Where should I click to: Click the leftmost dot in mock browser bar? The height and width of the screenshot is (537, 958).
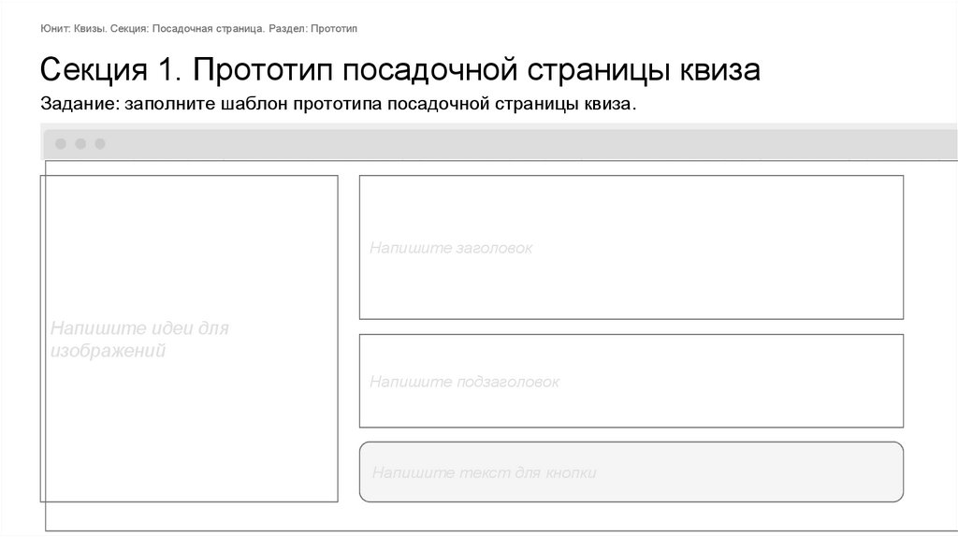[x=61, y=144]
